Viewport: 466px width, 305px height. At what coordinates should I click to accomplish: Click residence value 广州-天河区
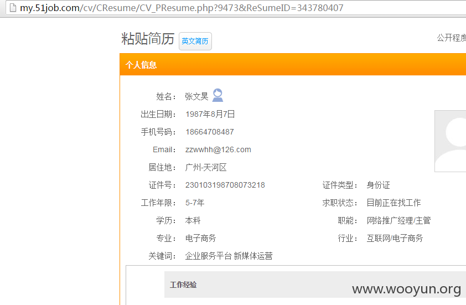pyautogui.click(x=206, y=167)
